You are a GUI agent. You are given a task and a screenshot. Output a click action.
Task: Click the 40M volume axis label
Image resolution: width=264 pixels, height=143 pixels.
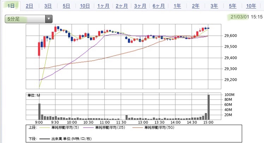tap(228, 110)
